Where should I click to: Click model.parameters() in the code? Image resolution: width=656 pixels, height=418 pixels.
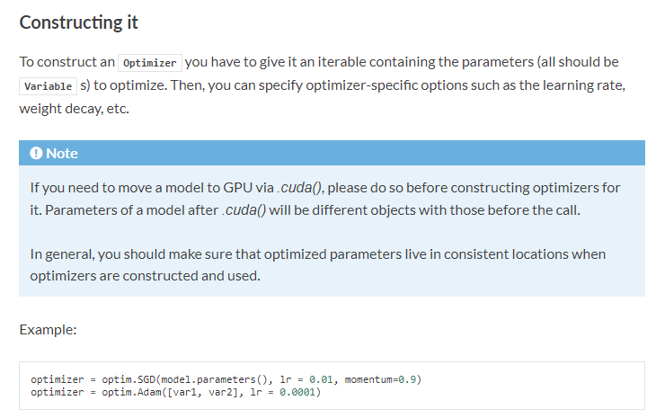214,379
